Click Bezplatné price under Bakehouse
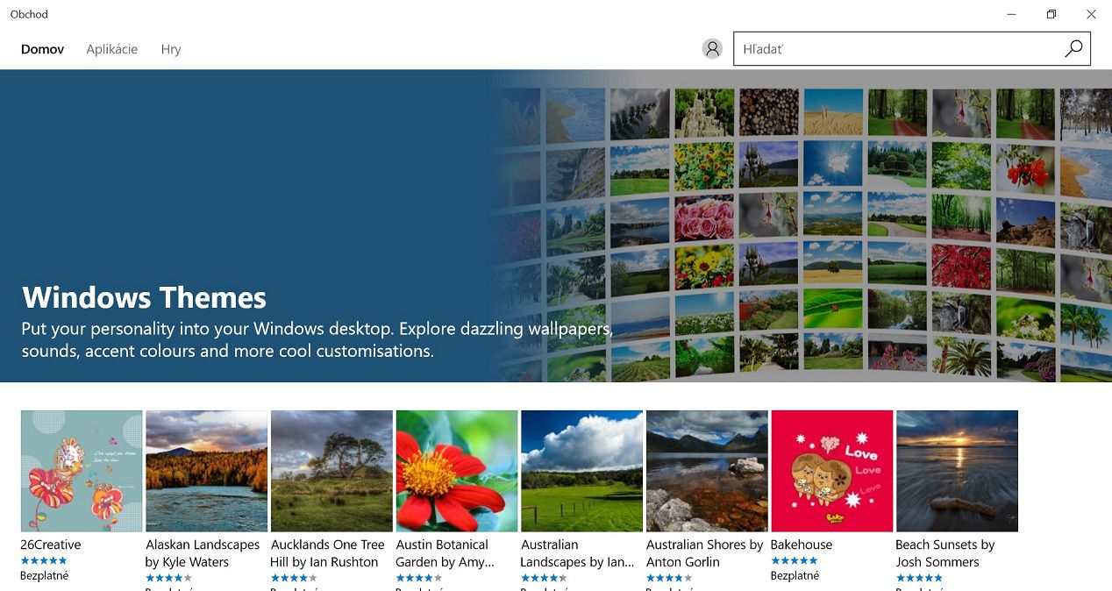The height and width of the screenshot is (591, 1112). [x=795, y=576]
